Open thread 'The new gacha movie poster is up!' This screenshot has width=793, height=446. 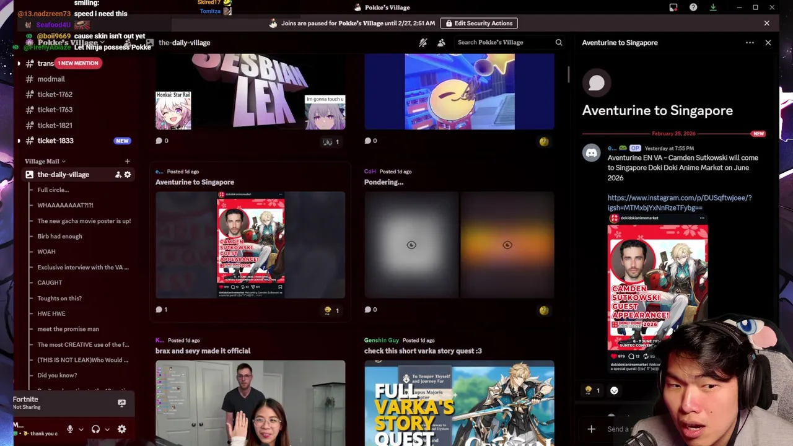tap(84, 221)
